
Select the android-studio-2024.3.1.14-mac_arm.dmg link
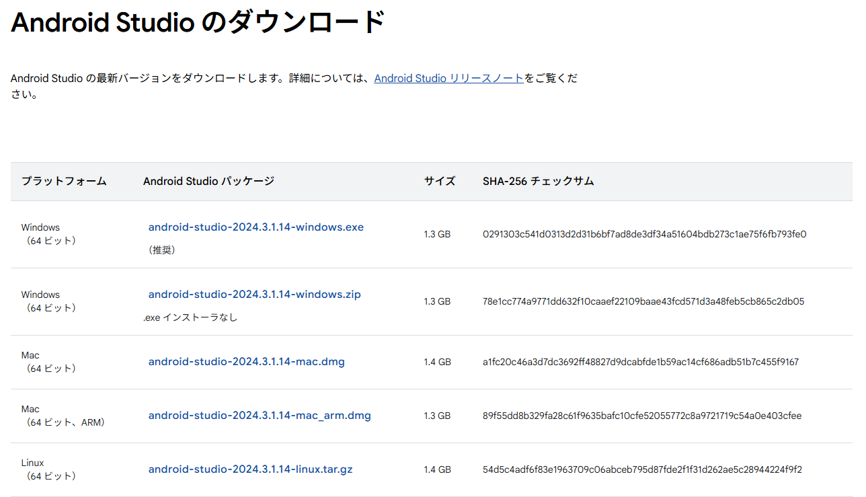pyautogui.click(x=260, y=415)
